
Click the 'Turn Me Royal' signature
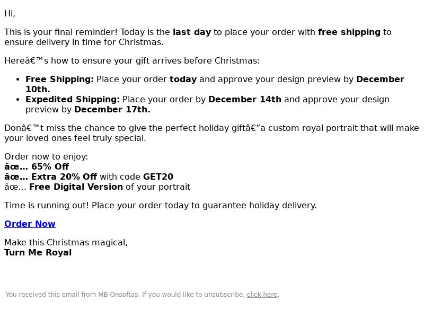[x=38, y=253]
